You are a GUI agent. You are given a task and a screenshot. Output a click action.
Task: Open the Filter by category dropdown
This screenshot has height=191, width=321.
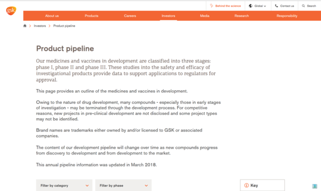[64, 185]
